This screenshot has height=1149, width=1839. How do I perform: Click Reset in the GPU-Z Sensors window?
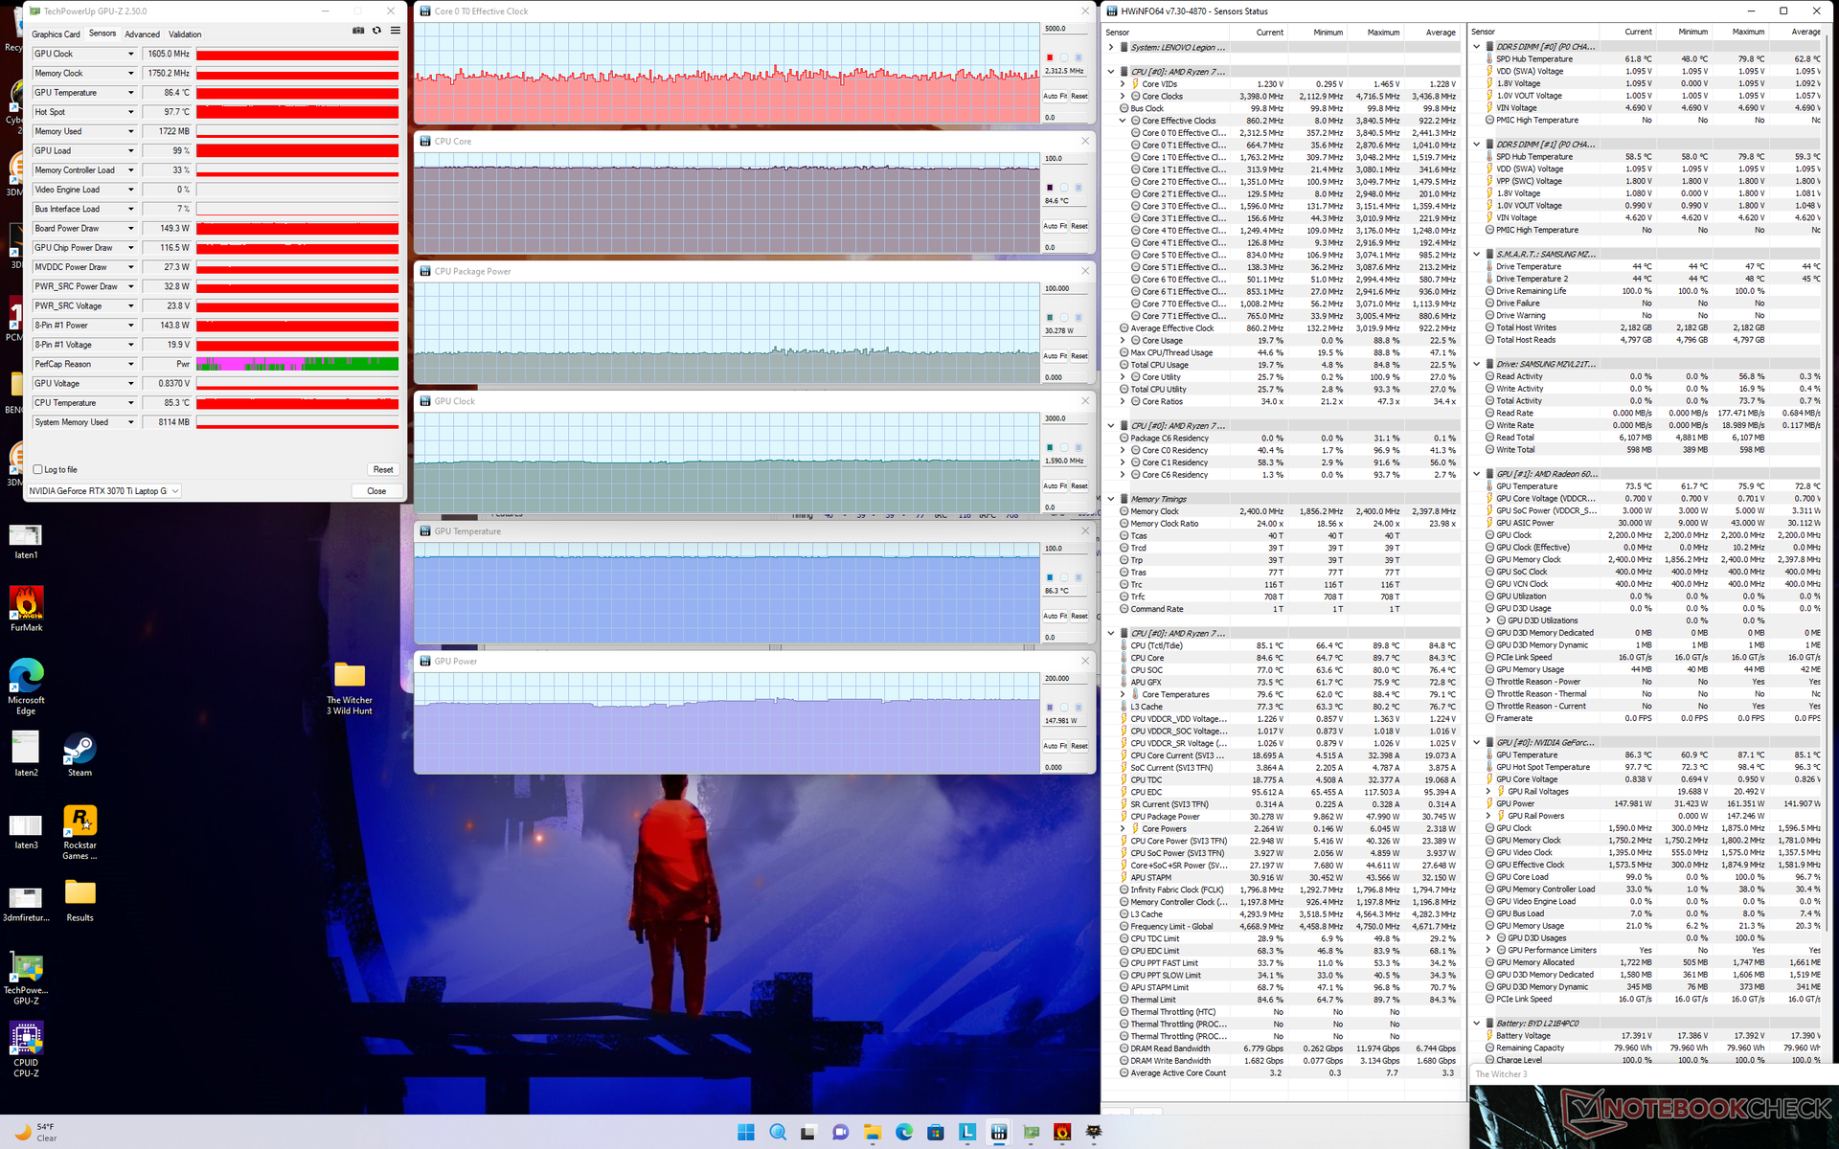[x=383, y=470]
